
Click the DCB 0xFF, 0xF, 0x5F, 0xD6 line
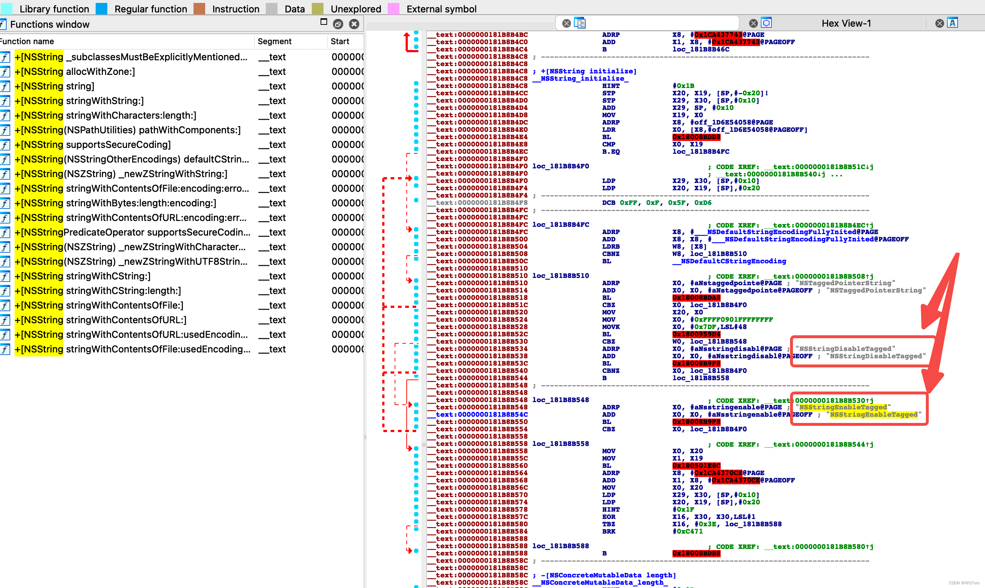coord(657,203)
